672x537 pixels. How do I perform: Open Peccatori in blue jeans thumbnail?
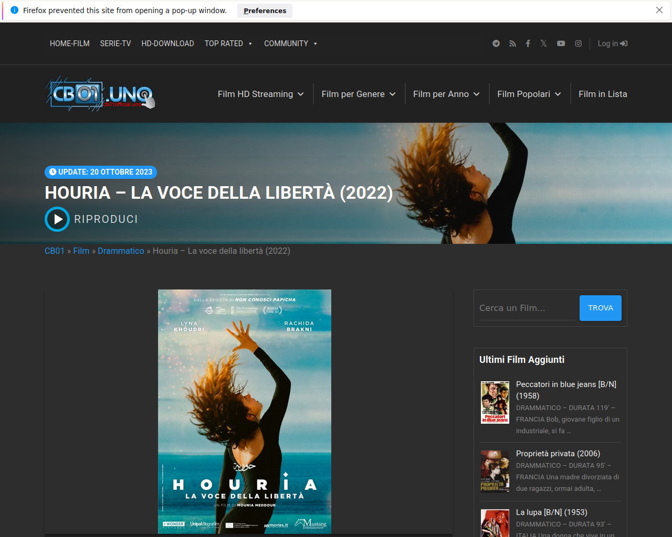pyautogui.click(x=495, y=402)
